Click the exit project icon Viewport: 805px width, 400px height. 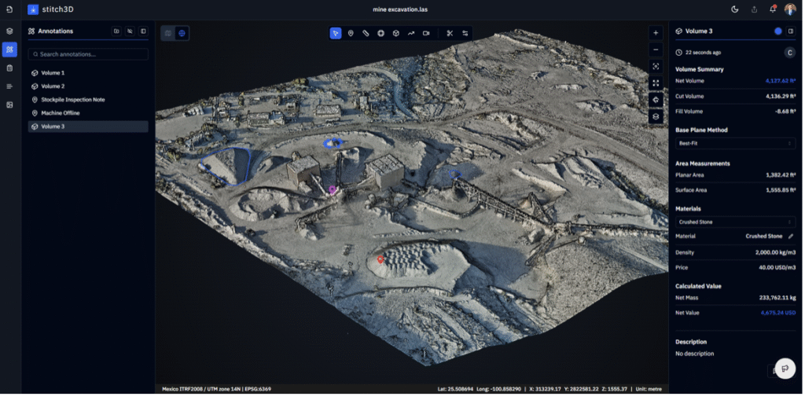(x=9, y=9)
